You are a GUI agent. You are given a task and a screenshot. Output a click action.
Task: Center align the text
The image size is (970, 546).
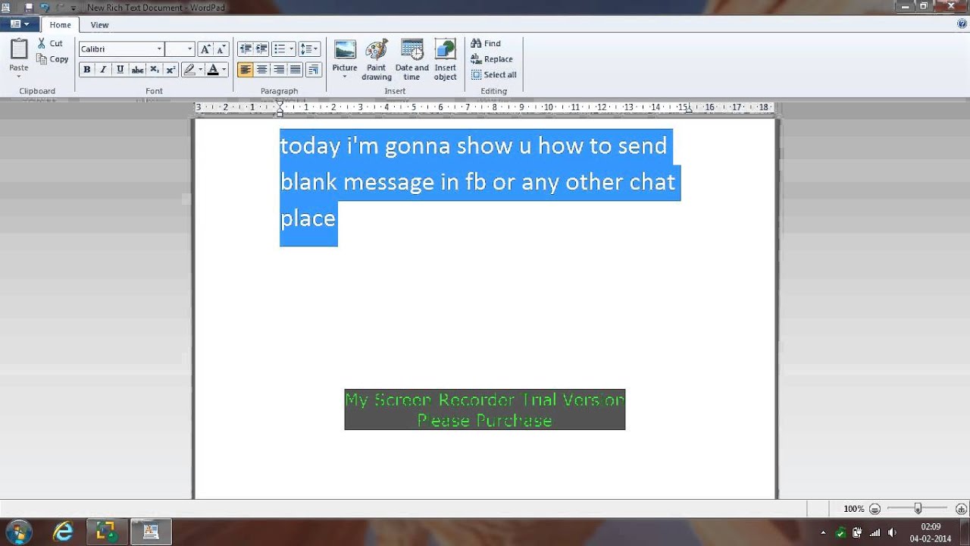(x=261, y=70)
